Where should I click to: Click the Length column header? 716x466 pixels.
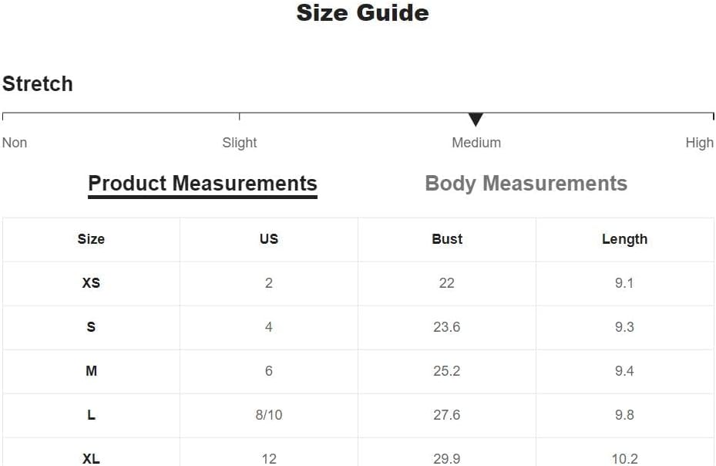tap(624, 239)
